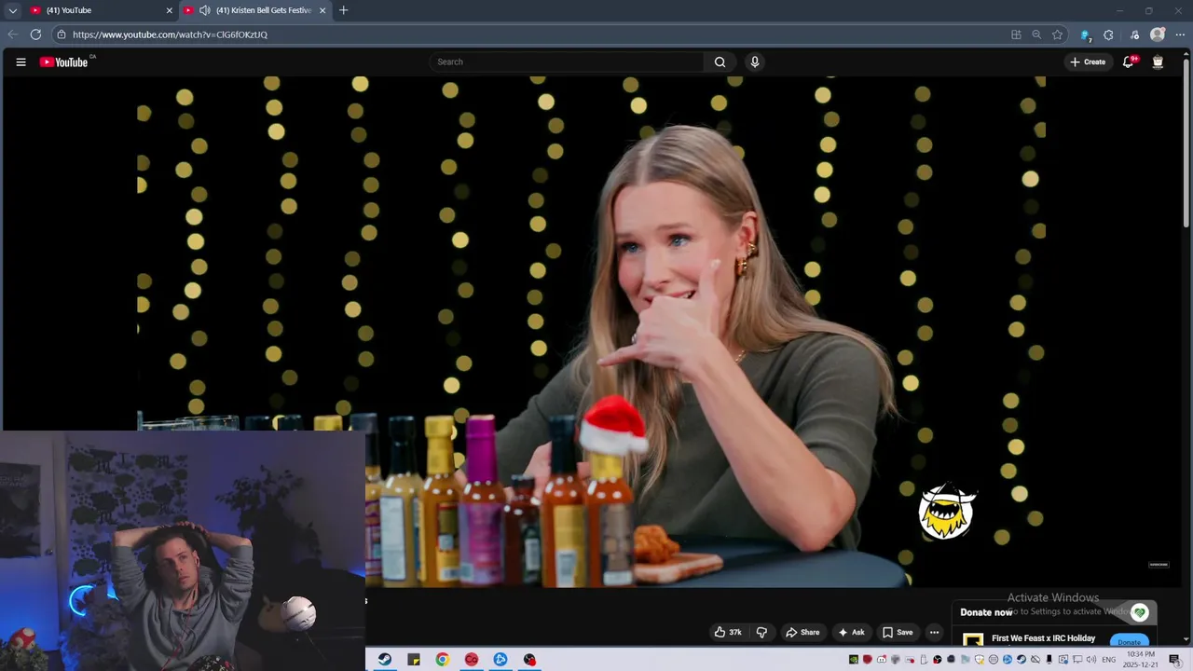Open the app install icon in address bar
Image resolution: width=1193 pixels, height=671 pixels.
click(1016, 34)
